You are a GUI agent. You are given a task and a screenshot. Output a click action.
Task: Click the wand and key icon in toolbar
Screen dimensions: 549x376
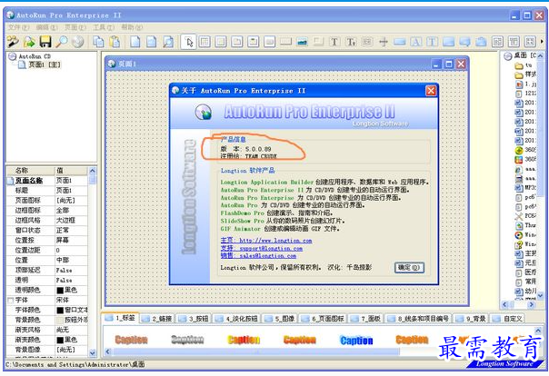[13, 42]
